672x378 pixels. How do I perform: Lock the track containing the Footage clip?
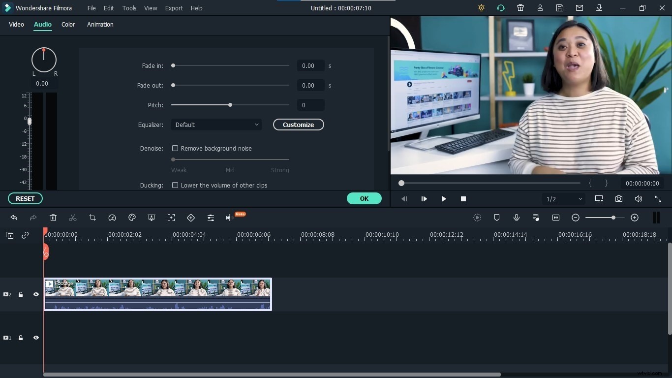click(x=21, y=294)
